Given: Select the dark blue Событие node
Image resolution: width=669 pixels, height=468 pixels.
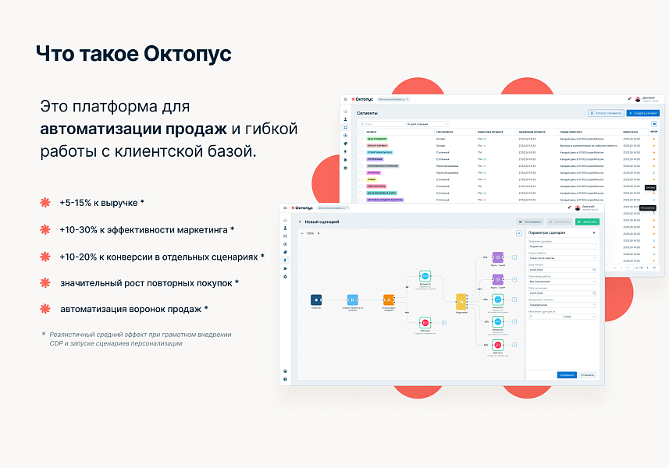Looking at the screenshot, I should coord(316,300).
